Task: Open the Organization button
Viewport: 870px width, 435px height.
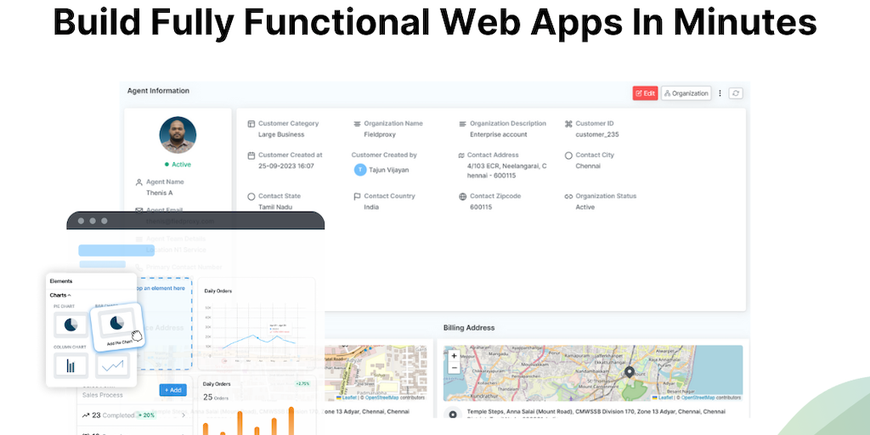Action: (686, 93)
